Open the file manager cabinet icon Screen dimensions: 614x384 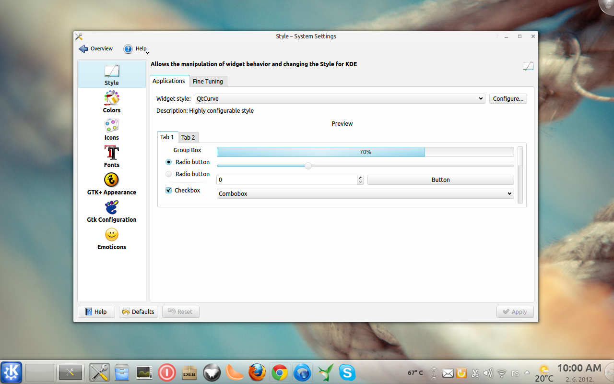click(122, 372)
